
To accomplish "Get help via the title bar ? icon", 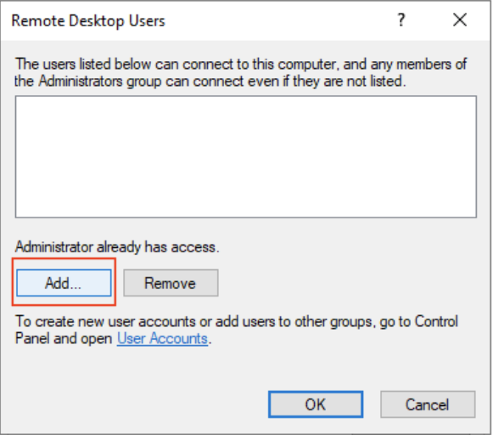I will pos(401,20).
